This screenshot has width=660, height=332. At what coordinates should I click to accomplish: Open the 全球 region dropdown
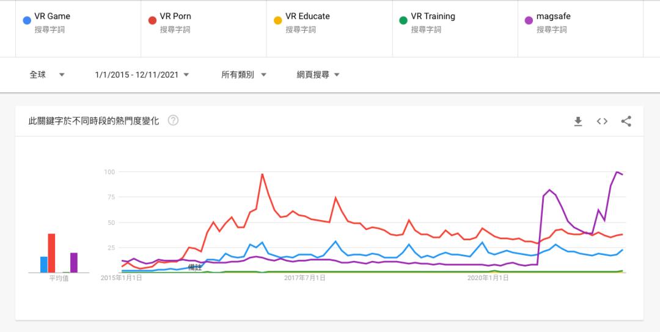click(47, 75)
